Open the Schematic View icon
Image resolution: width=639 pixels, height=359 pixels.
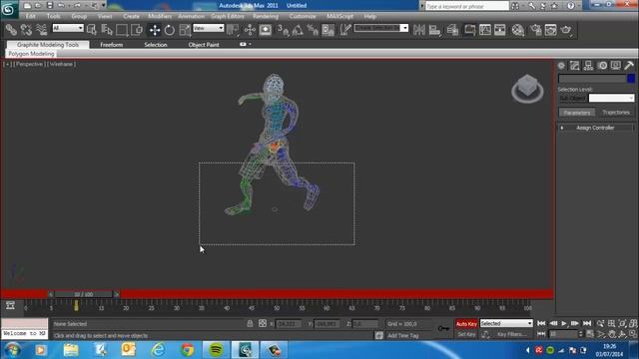point(500,30)
